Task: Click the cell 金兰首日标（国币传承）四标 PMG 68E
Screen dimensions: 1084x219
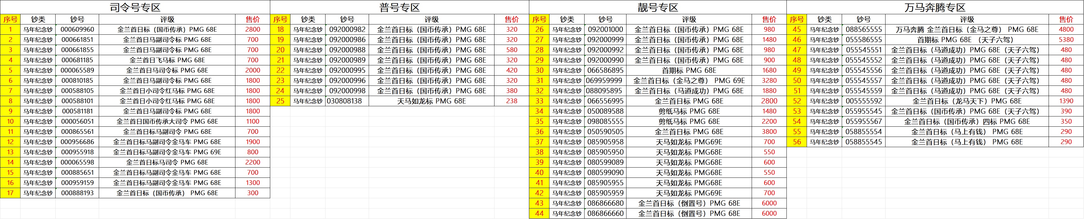Action: pyautogui.click(x=967, y=122)
